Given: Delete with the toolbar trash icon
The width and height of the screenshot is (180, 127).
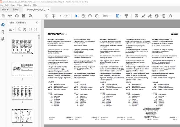Looking at the screenshot, I should [164, 16].
